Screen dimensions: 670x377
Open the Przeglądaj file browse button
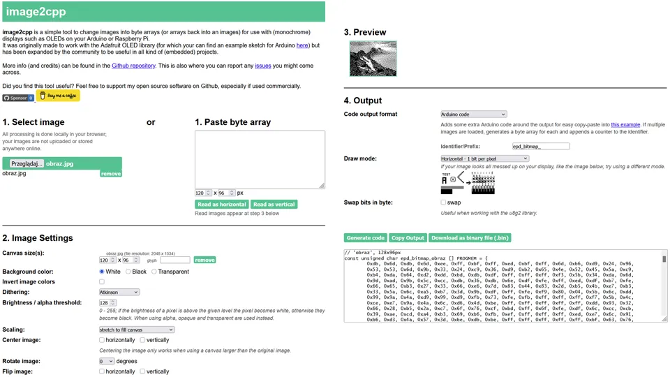tap(27, 163)
